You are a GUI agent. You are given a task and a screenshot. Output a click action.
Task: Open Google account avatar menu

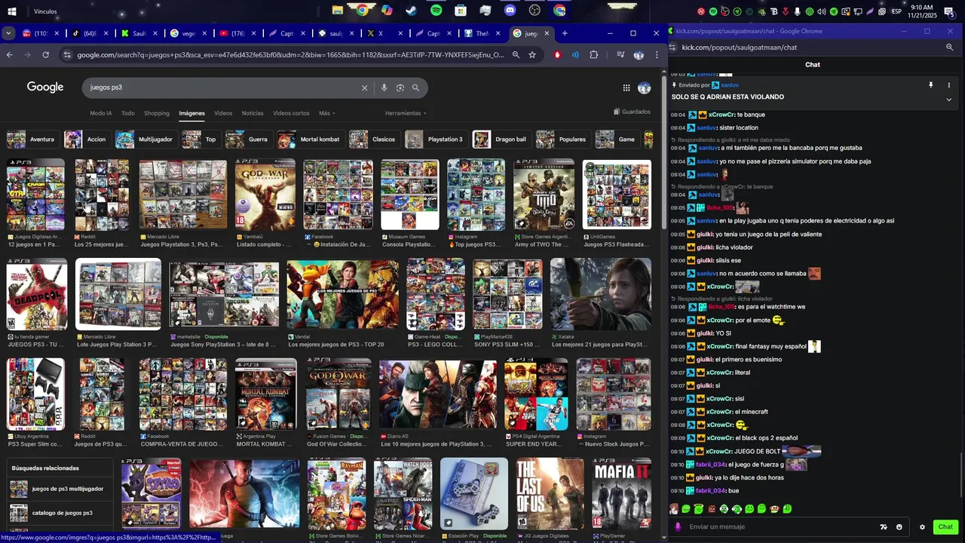pyautogui.click(x=645, y=87)
